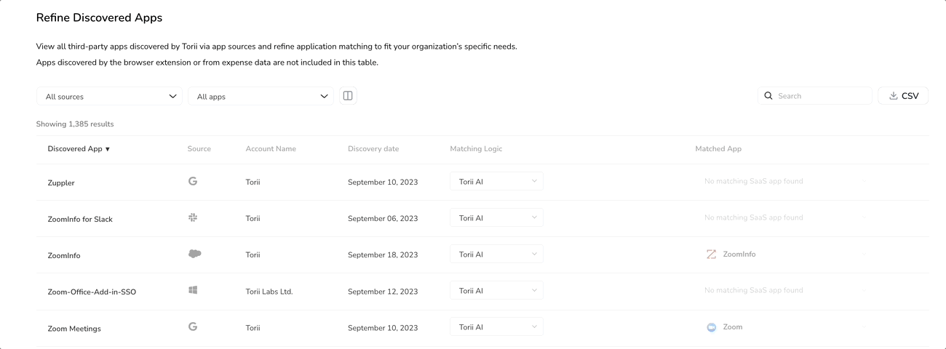Screen dimensions: 946x349
Task: Click the Zoom matched app logo
Action: click(711, 327)
